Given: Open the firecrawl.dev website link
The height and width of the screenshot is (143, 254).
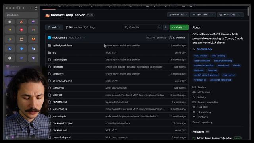Looking at the screenshot, I should [x=204, y=49].
